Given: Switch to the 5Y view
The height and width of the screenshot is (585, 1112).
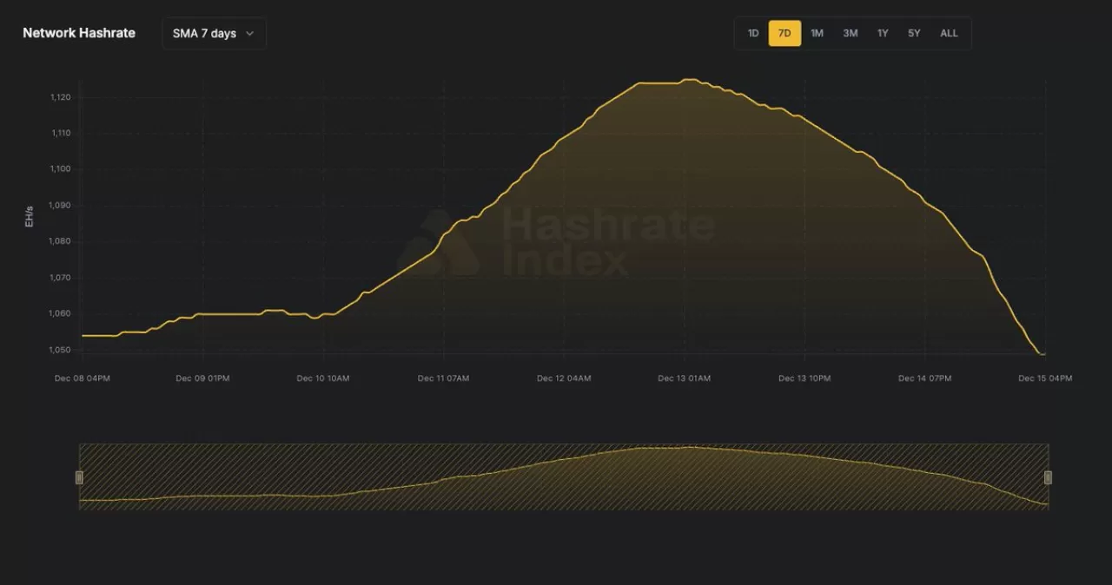Looking at the screenshot, I should 914,33.
